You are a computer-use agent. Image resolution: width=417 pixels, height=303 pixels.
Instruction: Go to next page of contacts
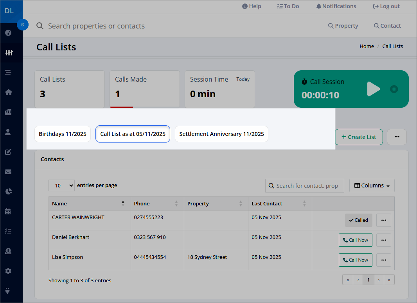(379, 280)
